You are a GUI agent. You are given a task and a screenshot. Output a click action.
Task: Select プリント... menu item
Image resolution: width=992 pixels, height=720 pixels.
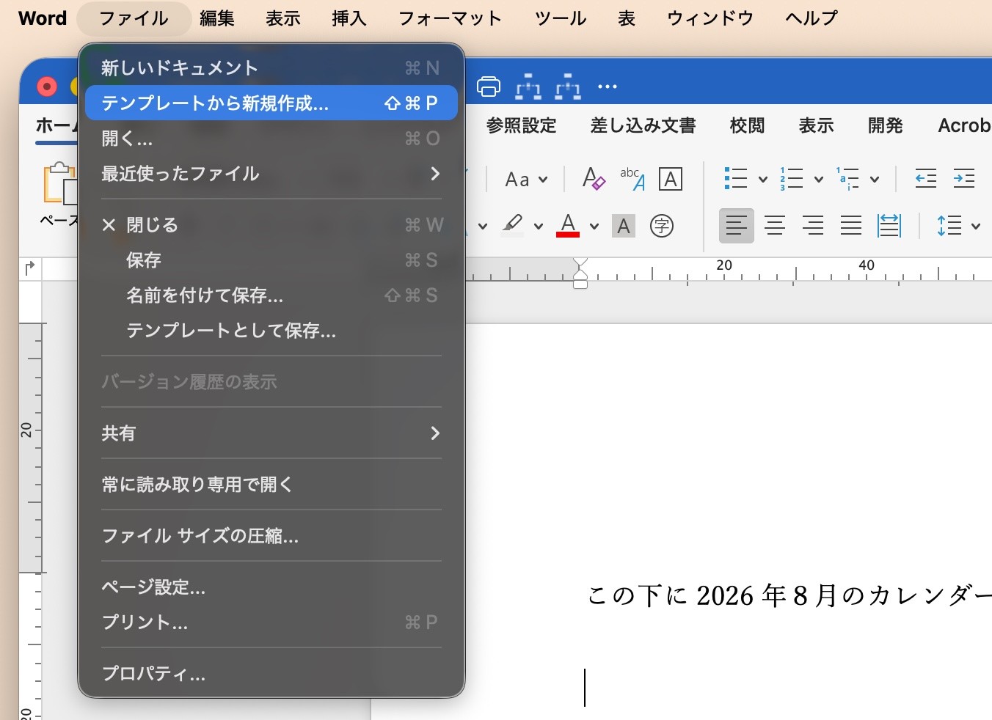click(x=271, y=622)
